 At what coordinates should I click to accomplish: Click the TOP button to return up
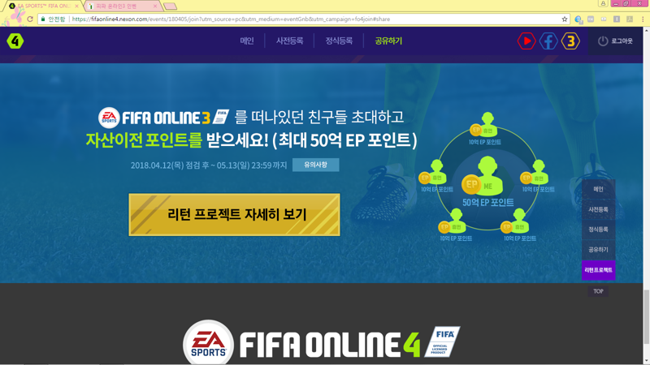coord(598,291)
